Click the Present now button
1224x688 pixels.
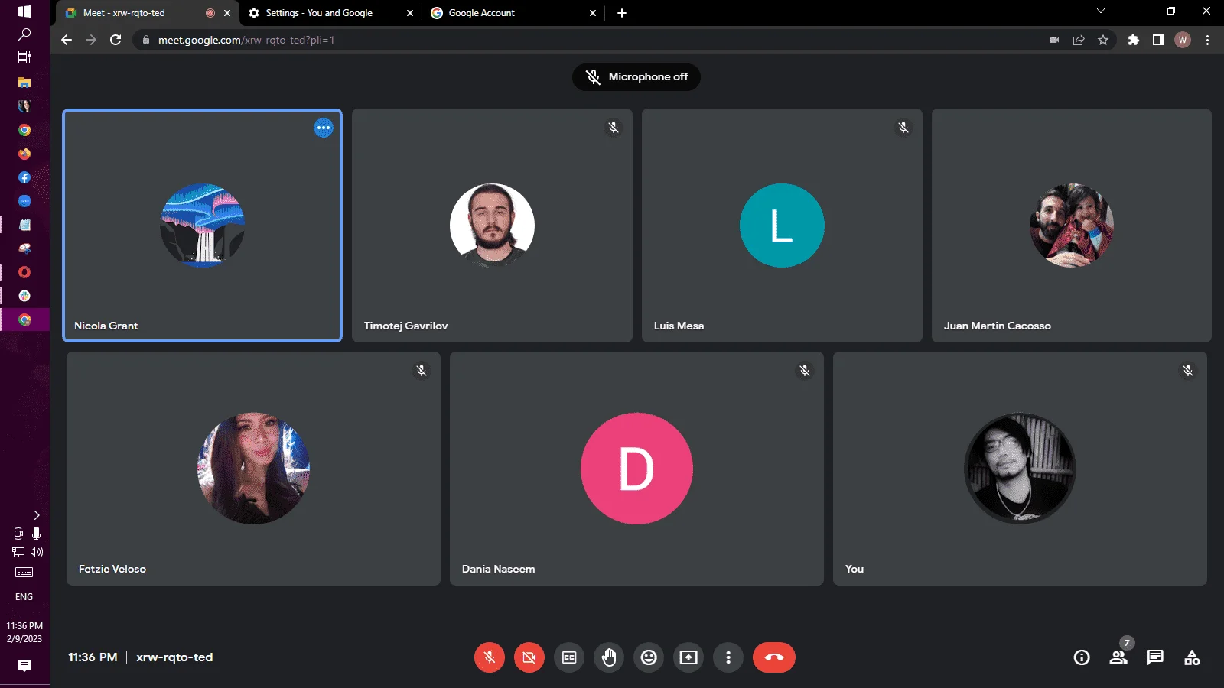[688, 657]
